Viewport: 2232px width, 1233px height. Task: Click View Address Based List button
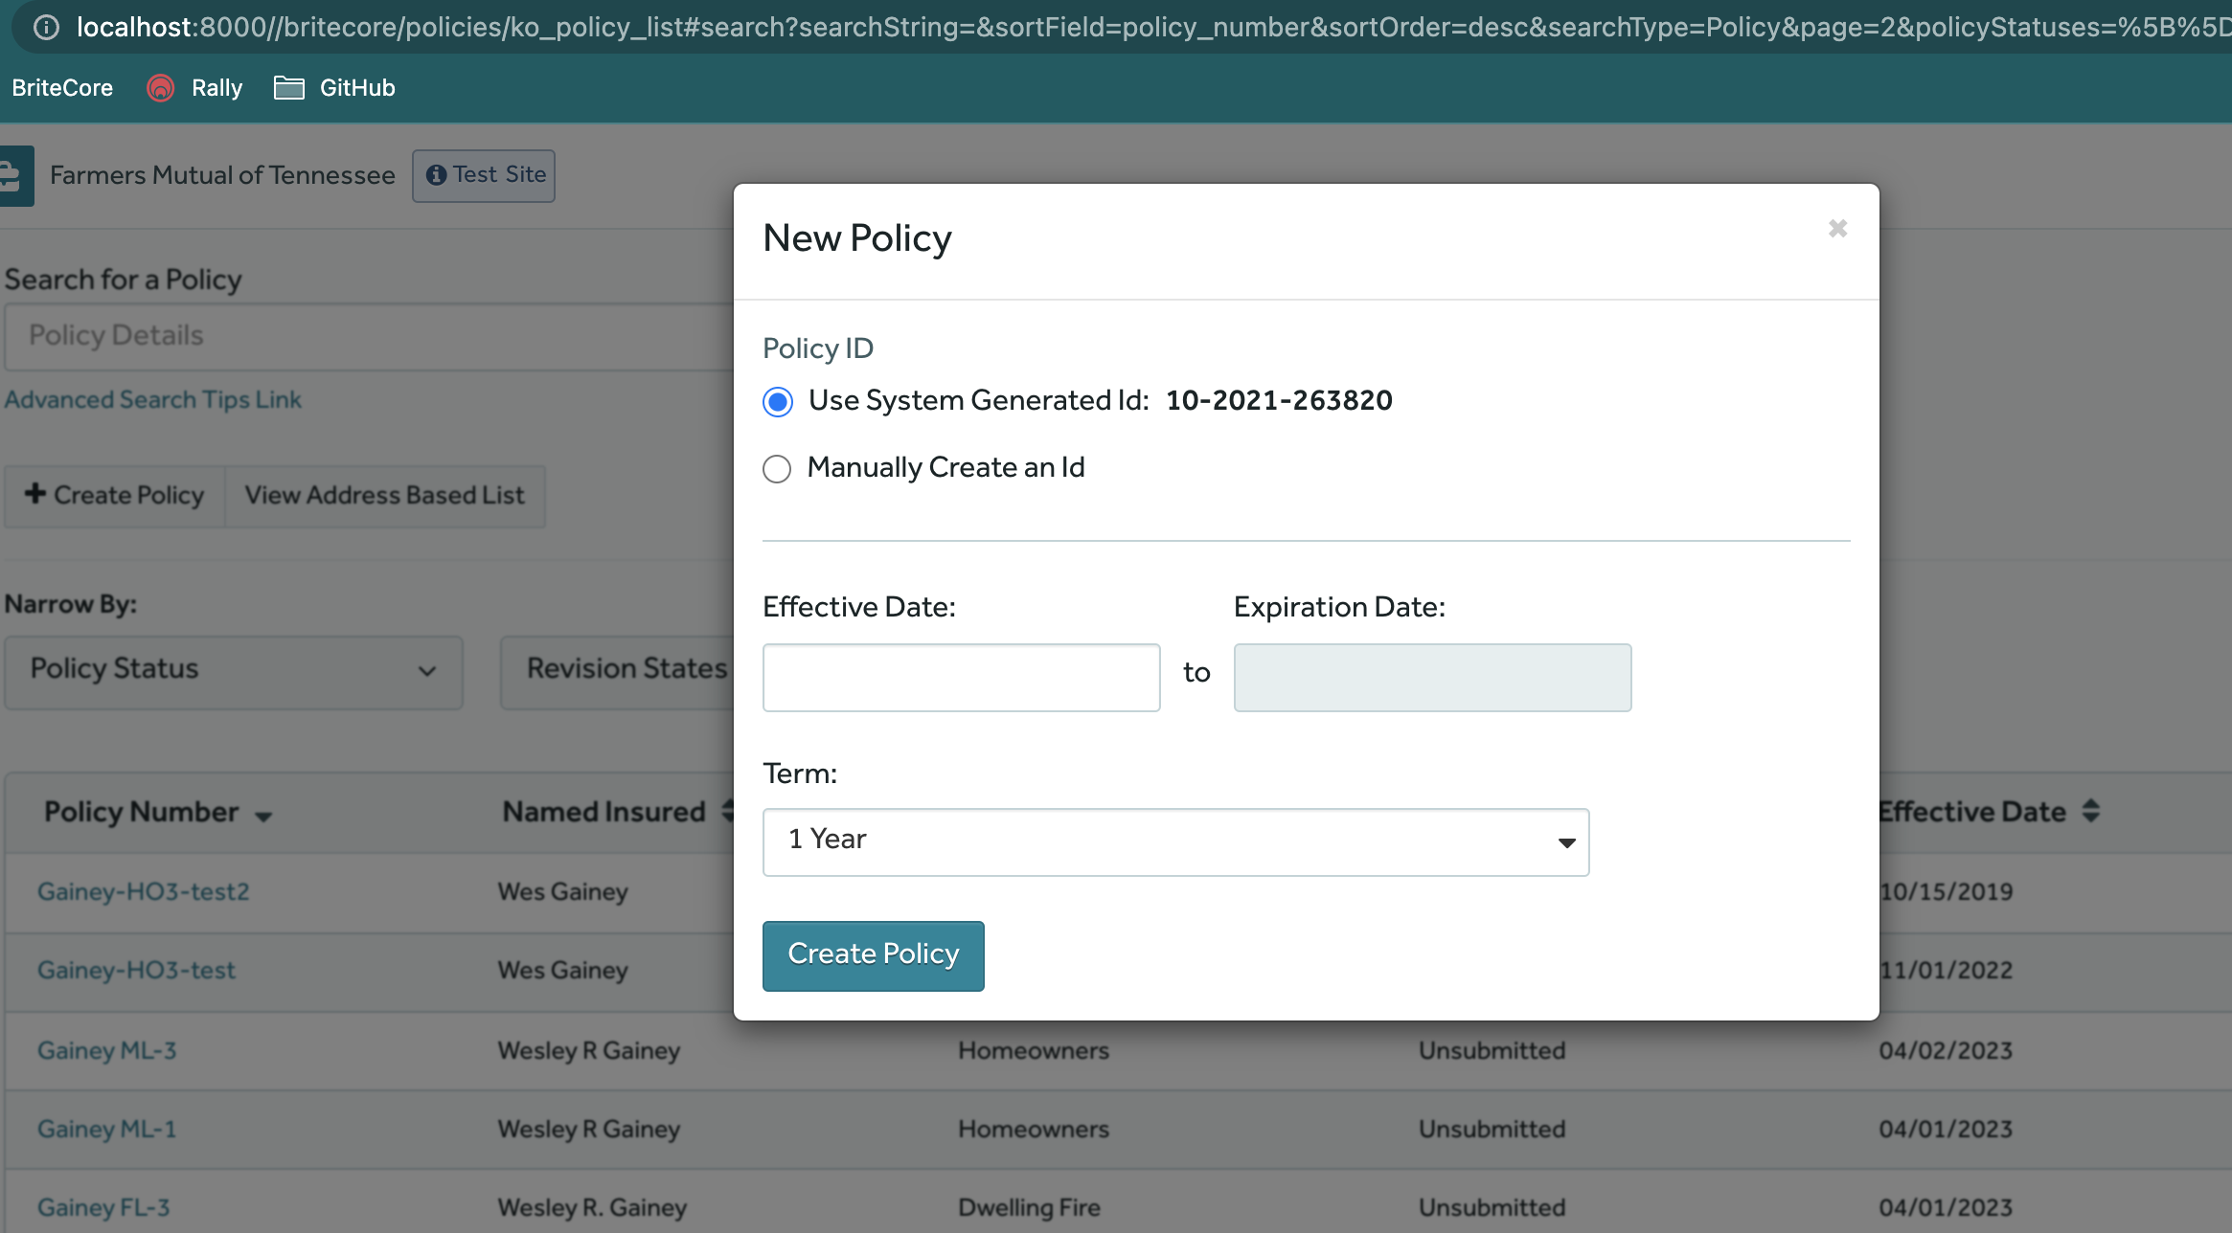384,496
